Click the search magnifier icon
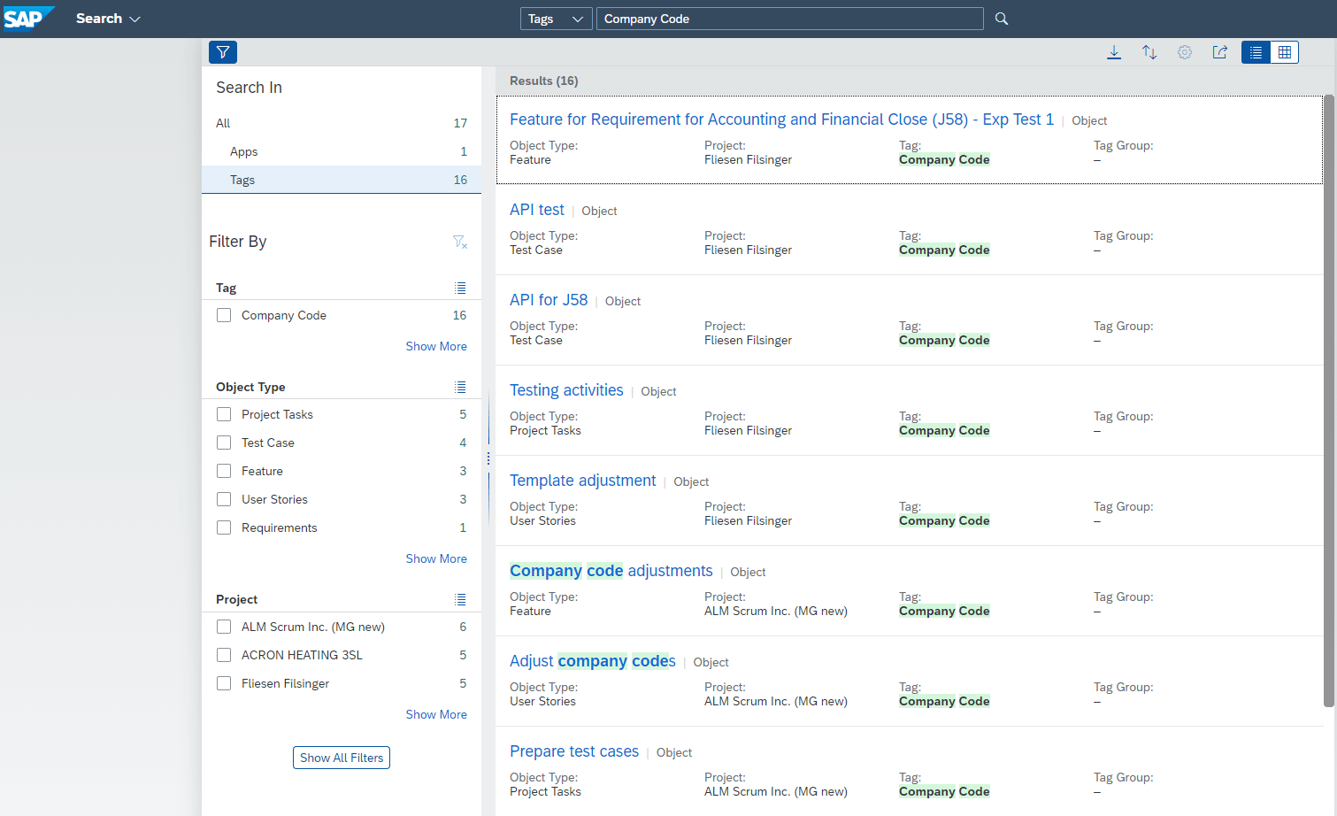Screen dimensions: 1337x816 click(x=1001, y=18)
